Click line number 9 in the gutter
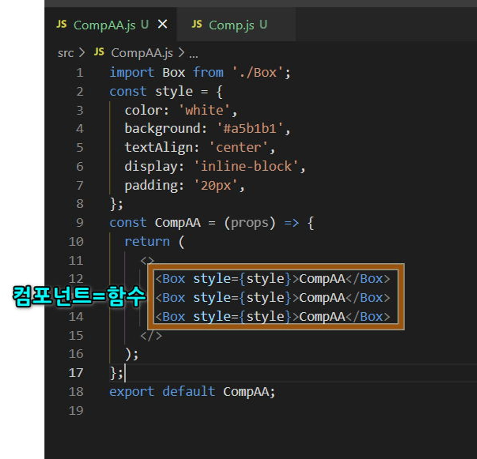The width and height of the screenshot is (477, 459). click(x=79, y=223)
